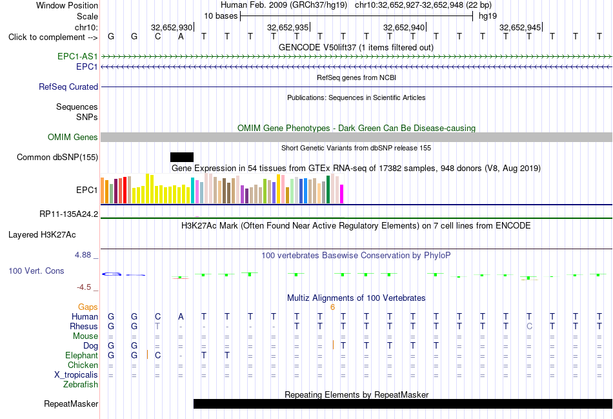Click the Sequences track label

[77, 107]
